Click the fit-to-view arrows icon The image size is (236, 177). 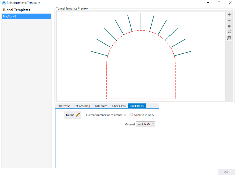[x=229, y=32]
